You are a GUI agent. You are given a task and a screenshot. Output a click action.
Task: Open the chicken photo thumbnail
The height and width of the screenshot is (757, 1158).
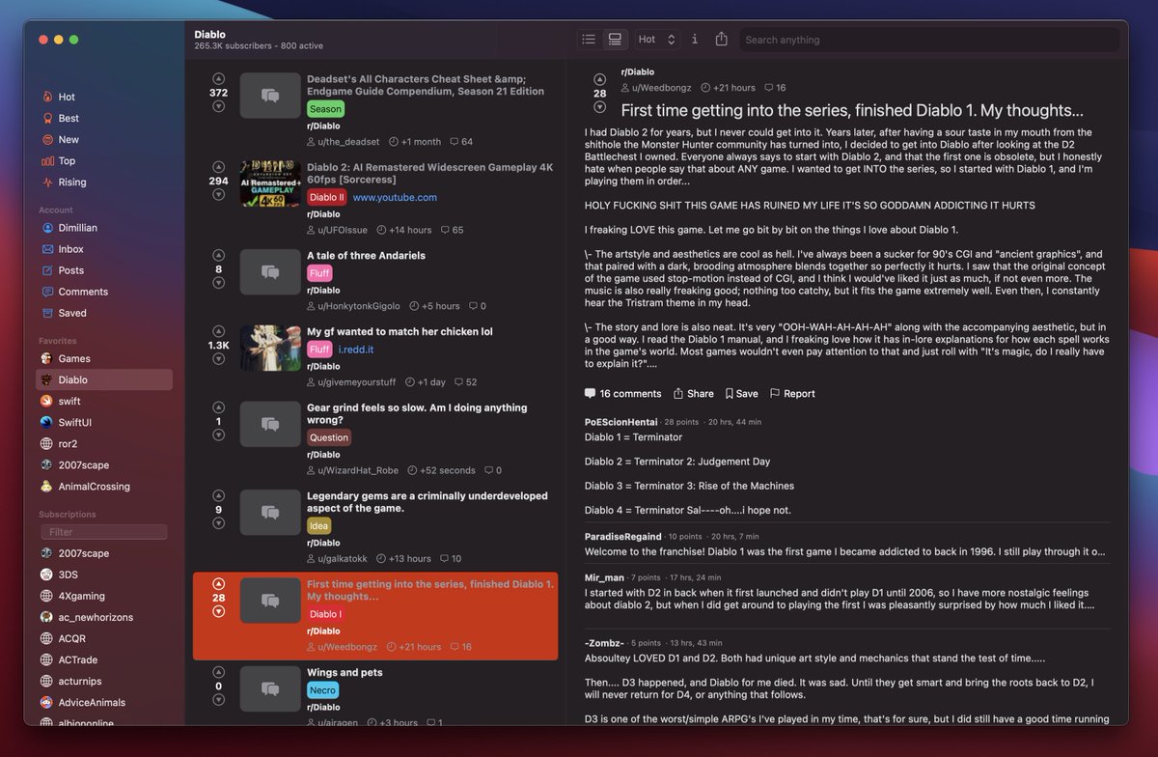(270, 348)
